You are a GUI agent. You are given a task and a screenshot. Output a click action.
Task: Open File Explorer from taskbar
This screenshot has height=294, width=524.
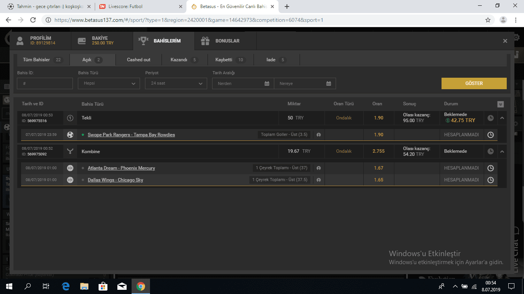pyautogui.click(x=84, y=286)
